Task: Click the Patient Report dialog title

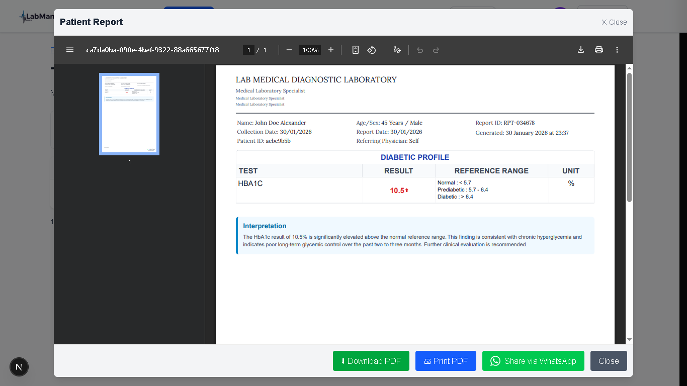Action: 91,22
